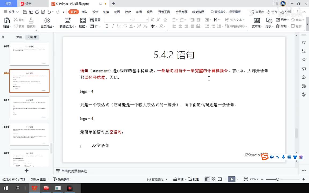Open Layout dropdown
Screen dimensions: 309x193
pos(83,26)
